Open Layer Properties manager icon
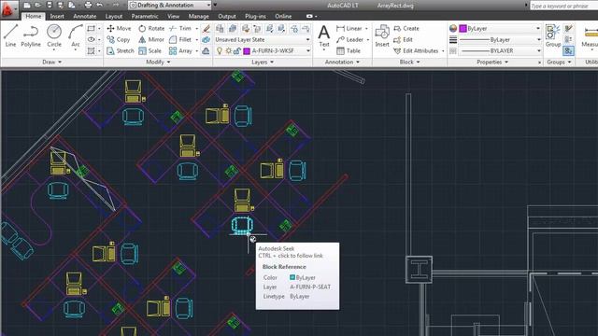The width and height of the screenshot is (598, 336). click(220, 29)
